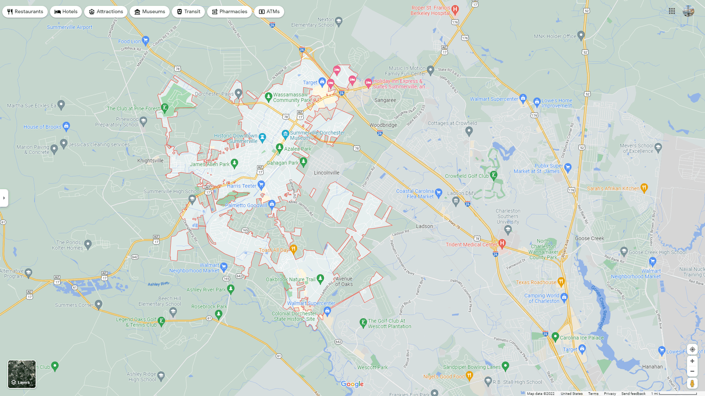Select Palmetto Goodwill shopping pin
705x396 pixels.
pyautogui.click(x=272, y=204)
